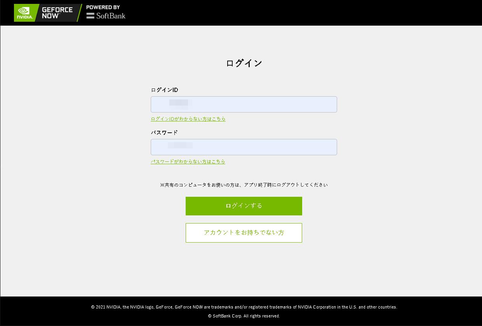This screenshot has width=482, height=326.
Task: Open the green NVIDIA badge at top left
Action: (23, 12)
